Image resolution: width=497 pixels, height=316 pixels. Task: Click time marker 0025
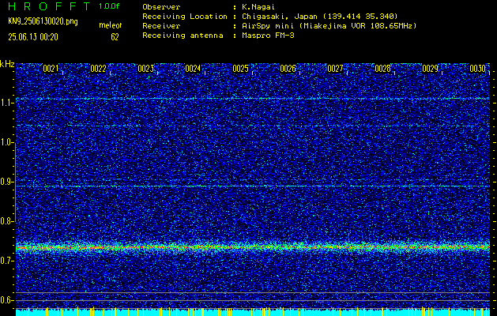pos(240,69)
